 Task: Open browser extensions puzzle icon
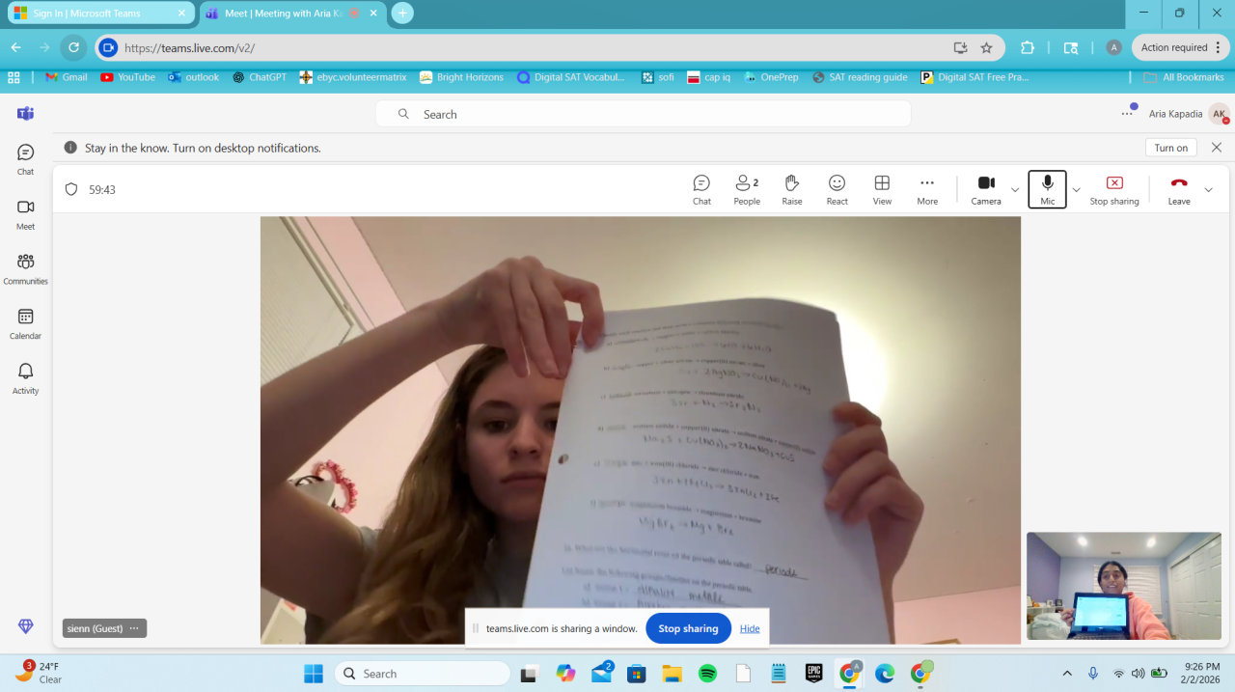[1027, 47]
